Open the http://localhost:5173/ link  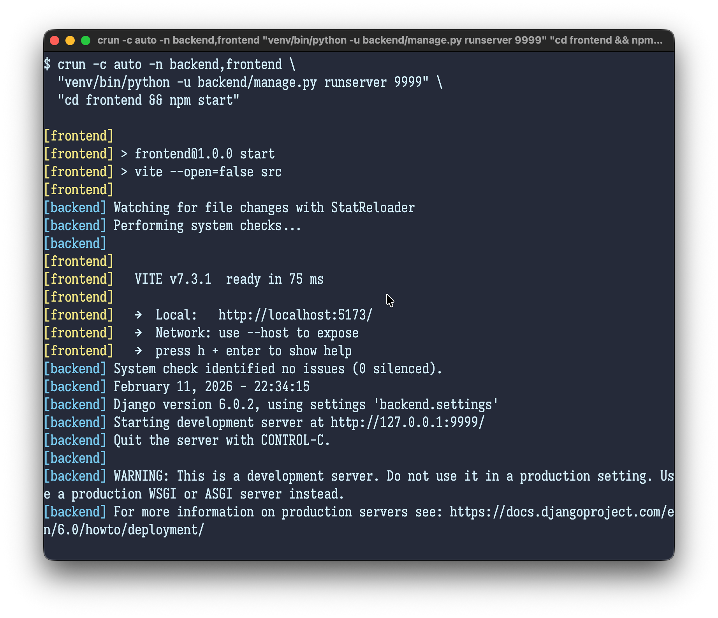pyautogui.click(x=295, y=315)
